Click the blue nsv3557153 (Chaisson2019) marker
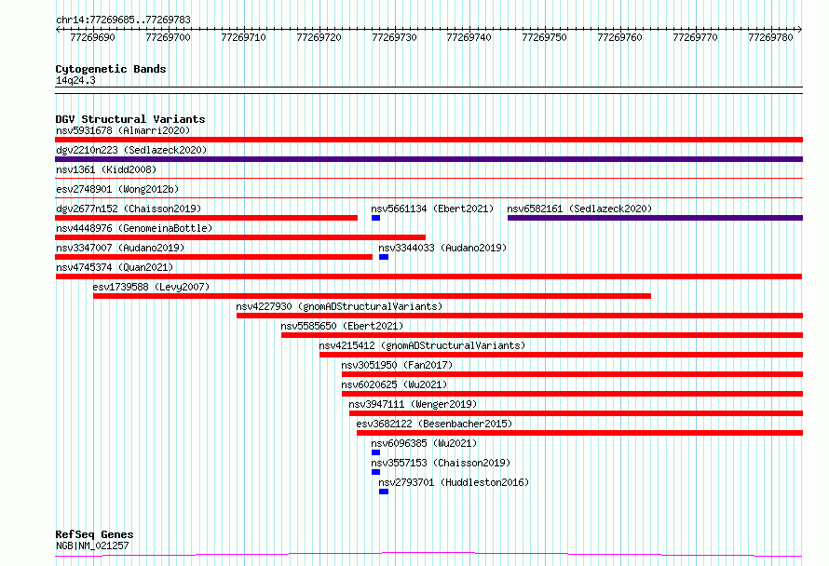The width and height of the screenshot is (829, 566). click(x=375, y=472)
